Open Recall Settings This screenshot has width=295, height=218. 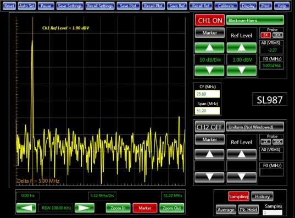tap(100, 6)
